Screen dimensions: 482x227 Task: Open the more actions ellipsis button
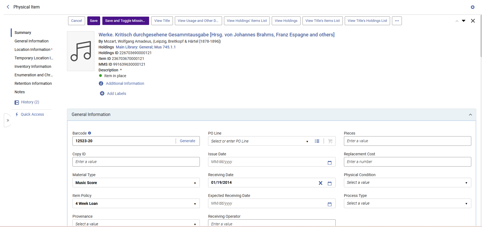pyautogui.click(x=397, y=21)
